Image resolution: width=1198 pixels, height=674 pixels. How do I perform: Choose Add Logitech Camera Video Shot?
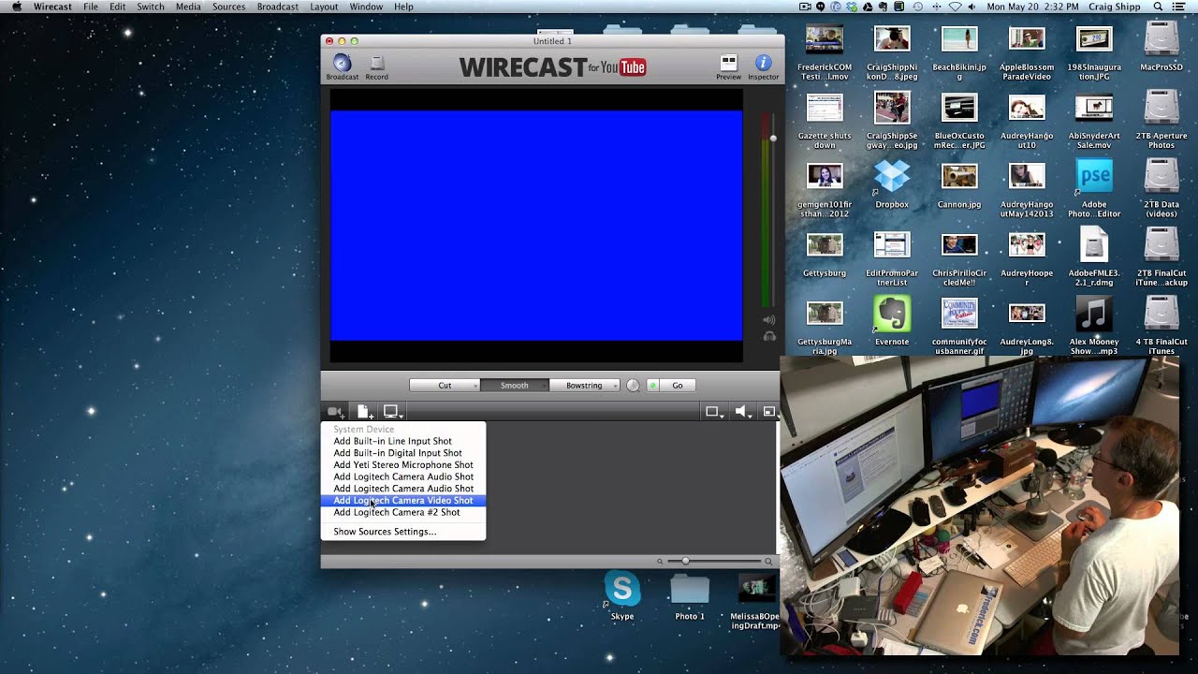tap(403, 501)
